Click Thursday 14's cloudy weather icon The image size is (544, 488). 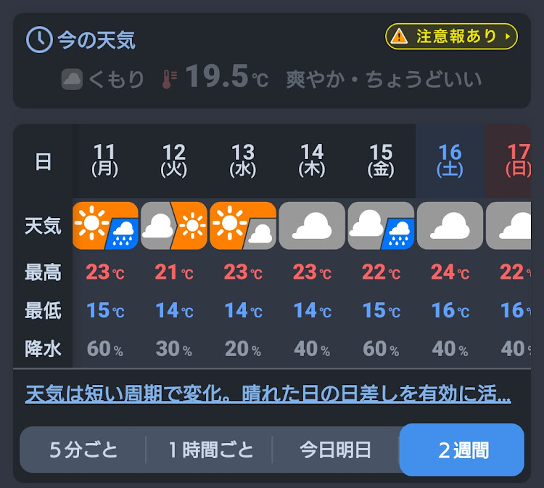pos(312,225)
